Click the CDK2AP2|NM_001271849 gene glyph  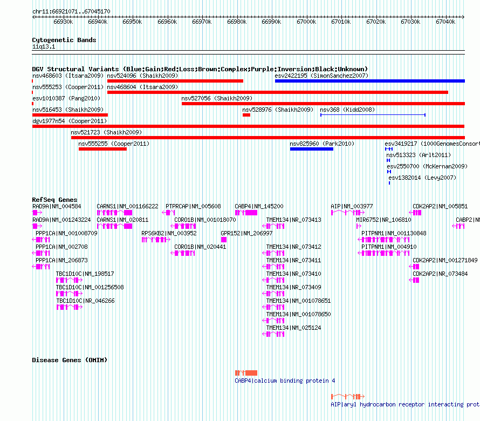[414, 267]
